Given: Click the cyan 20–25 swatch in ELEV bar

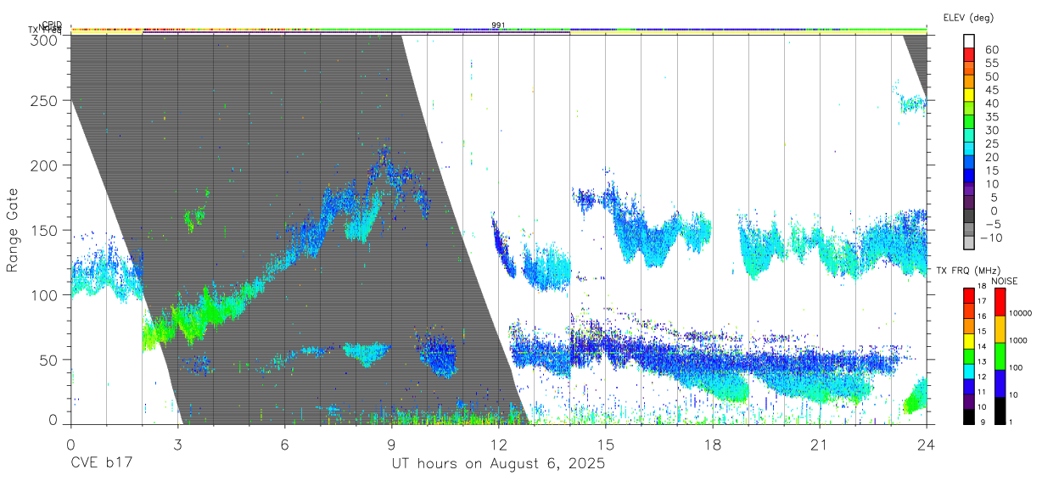Looking at the screenshot, I should 969,150.
